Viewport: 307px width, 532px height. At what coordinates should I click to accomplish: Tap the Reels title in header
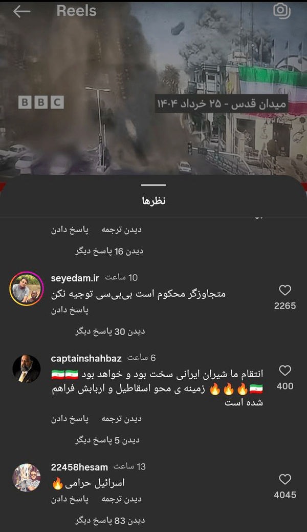(x=77, y=11)
